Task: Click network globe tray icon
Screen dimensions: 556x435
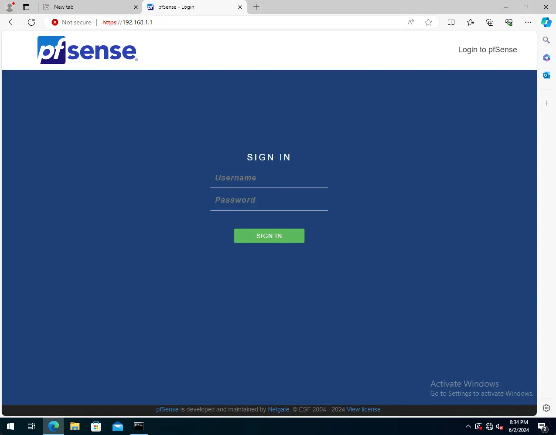Action: 489,426
